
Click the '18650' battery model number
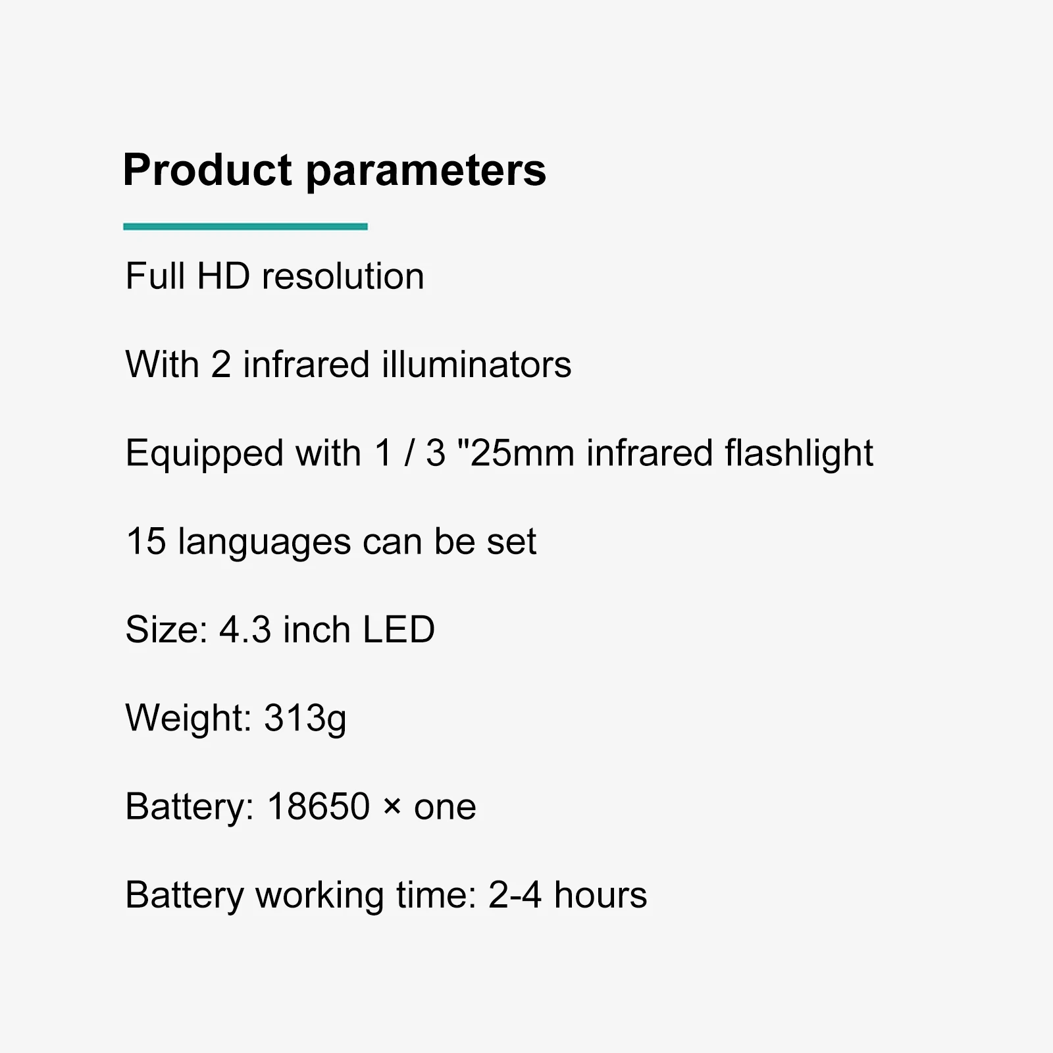319,806
